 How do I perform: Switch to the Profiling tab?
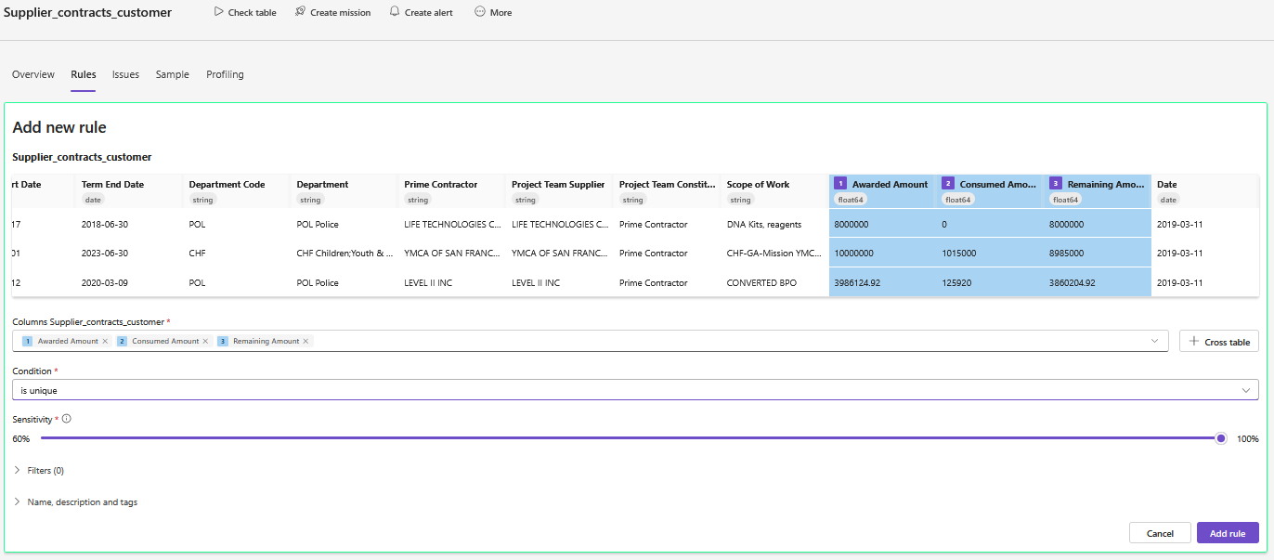point(225,74)
